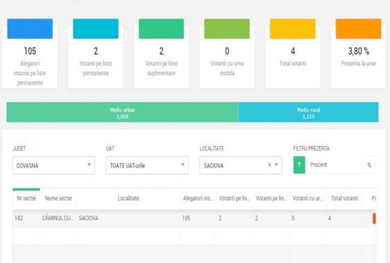This screenshot has height=263, width=390.
Task: Click the Votanti cu urna mobila value 0
Action: 227,51
